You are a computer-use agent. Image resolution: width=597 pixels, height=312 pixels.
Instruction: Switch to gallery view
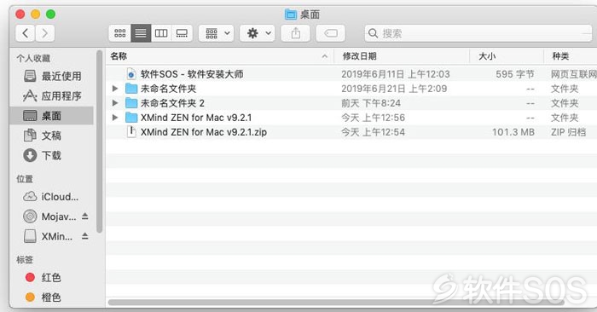[182, 33]
